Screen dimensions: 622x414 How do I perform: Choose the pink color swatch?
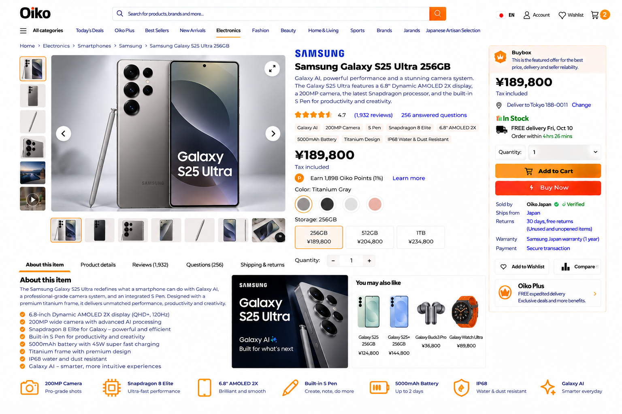point(375,204)
